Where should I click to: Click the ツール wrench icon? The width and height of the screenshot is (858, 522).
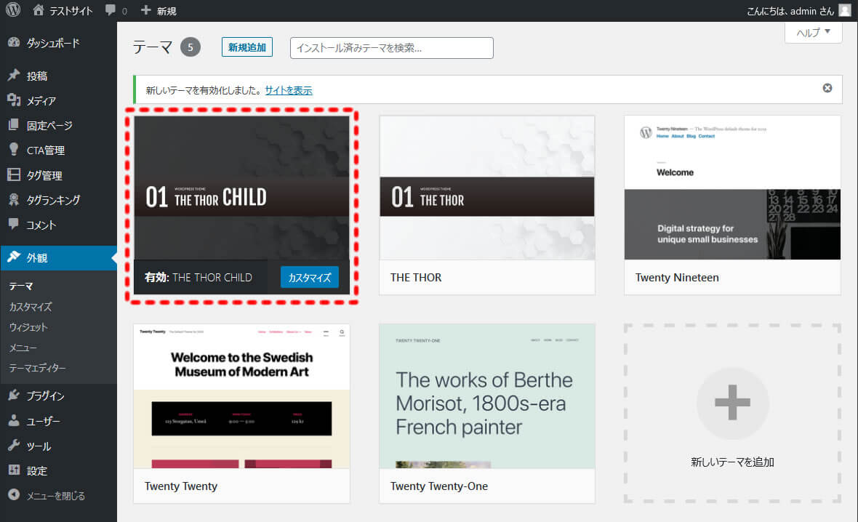(x=14, y=446)
